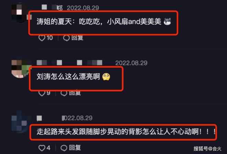Click reply bubble icon under second comment
The image size is (227, 154).
64,93
